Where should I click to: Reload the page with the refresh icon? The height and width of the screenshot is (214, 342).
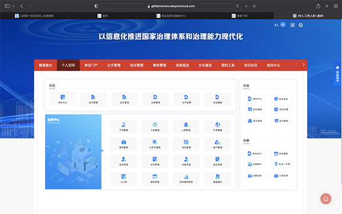point(237,6)
